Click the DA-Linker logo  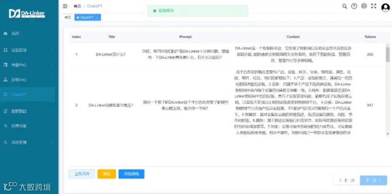pyautogui.click(x=27, y=13)
